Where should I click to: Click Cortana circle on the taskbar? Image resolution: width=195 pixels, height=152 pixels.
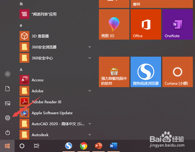click(x=22, y=146)
